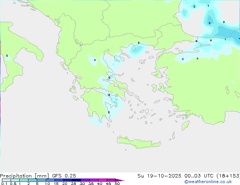
Task: Click the 'Precipitation' title word
Action: (16, 176)
